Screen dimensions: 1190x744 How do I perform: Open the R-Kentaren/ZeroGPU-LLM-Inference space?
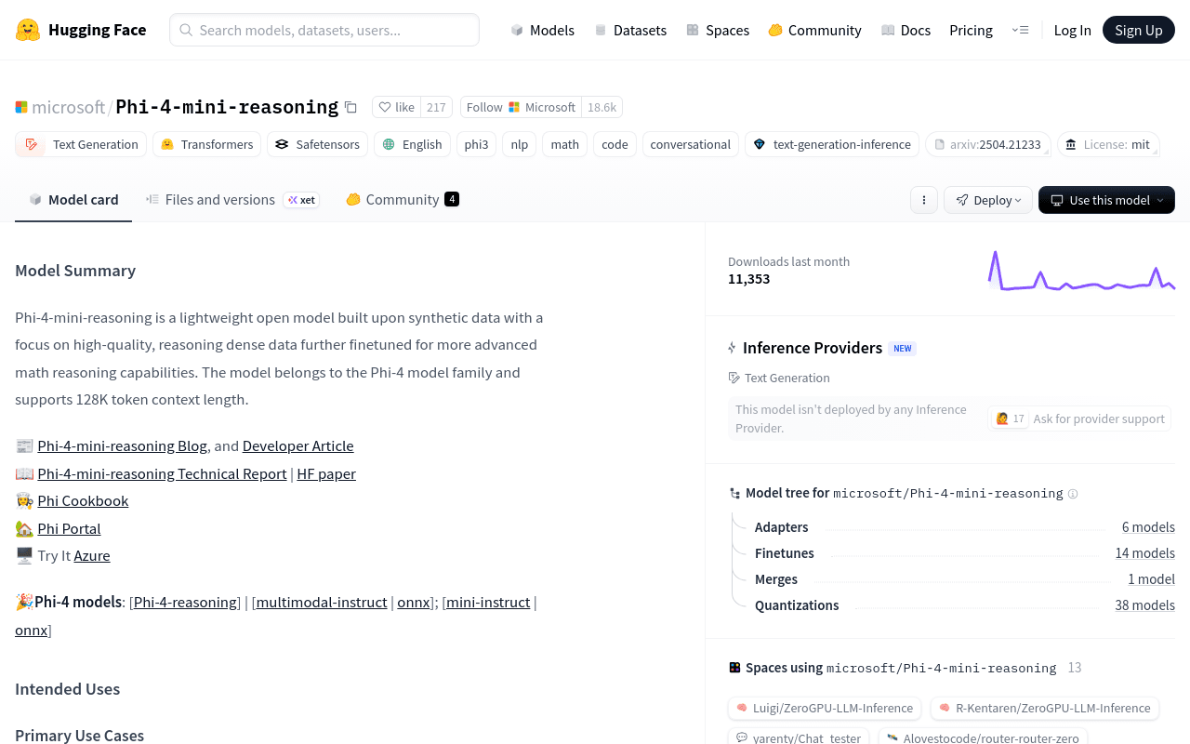click(x=1045, y=709)
